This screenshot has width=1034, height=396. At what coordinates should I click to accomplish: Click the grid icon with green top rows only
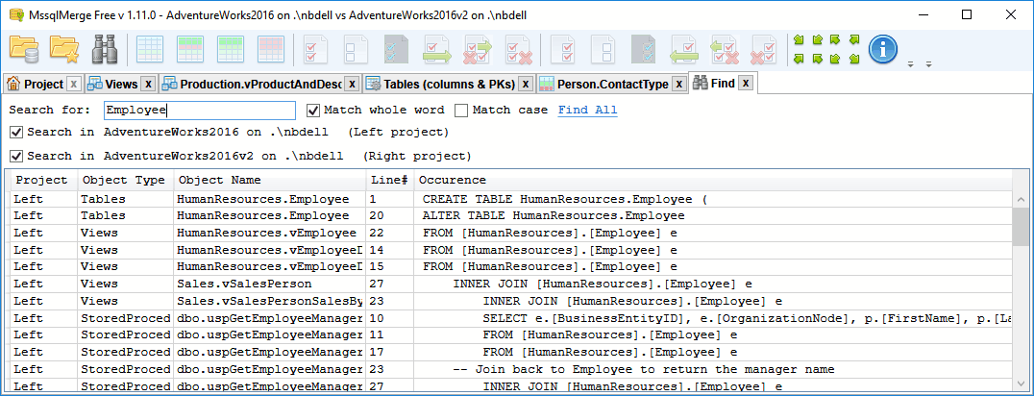coord(231,50)
